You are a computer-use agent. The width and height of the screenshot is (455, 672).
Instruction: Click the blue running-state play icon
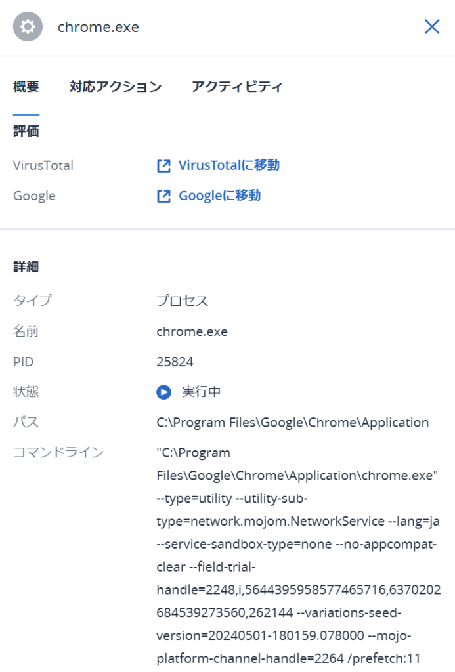[x=164, y=392]
